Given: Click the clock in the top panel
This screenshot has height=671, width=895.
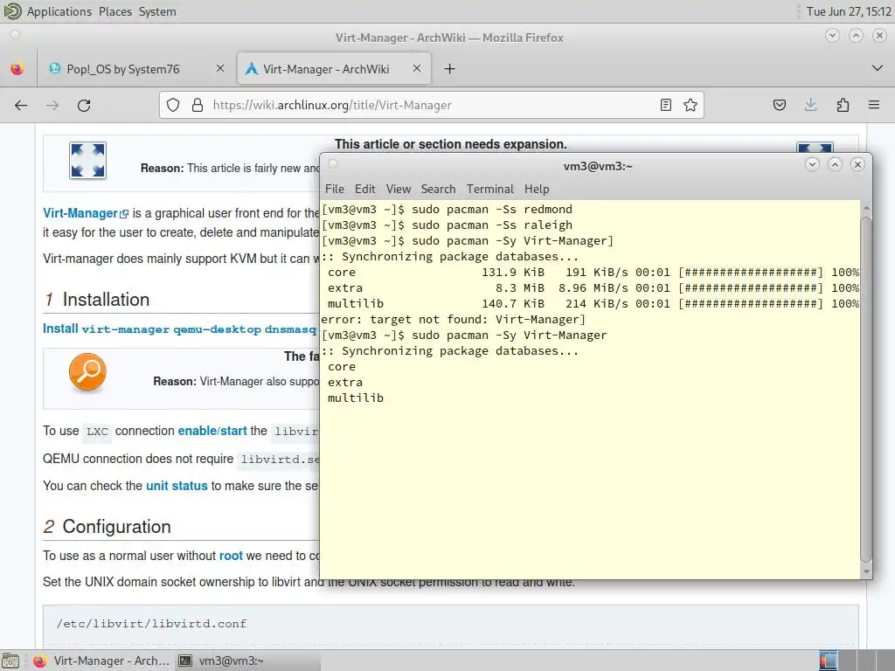Looking at the screenshot, I should click(849, 11).
